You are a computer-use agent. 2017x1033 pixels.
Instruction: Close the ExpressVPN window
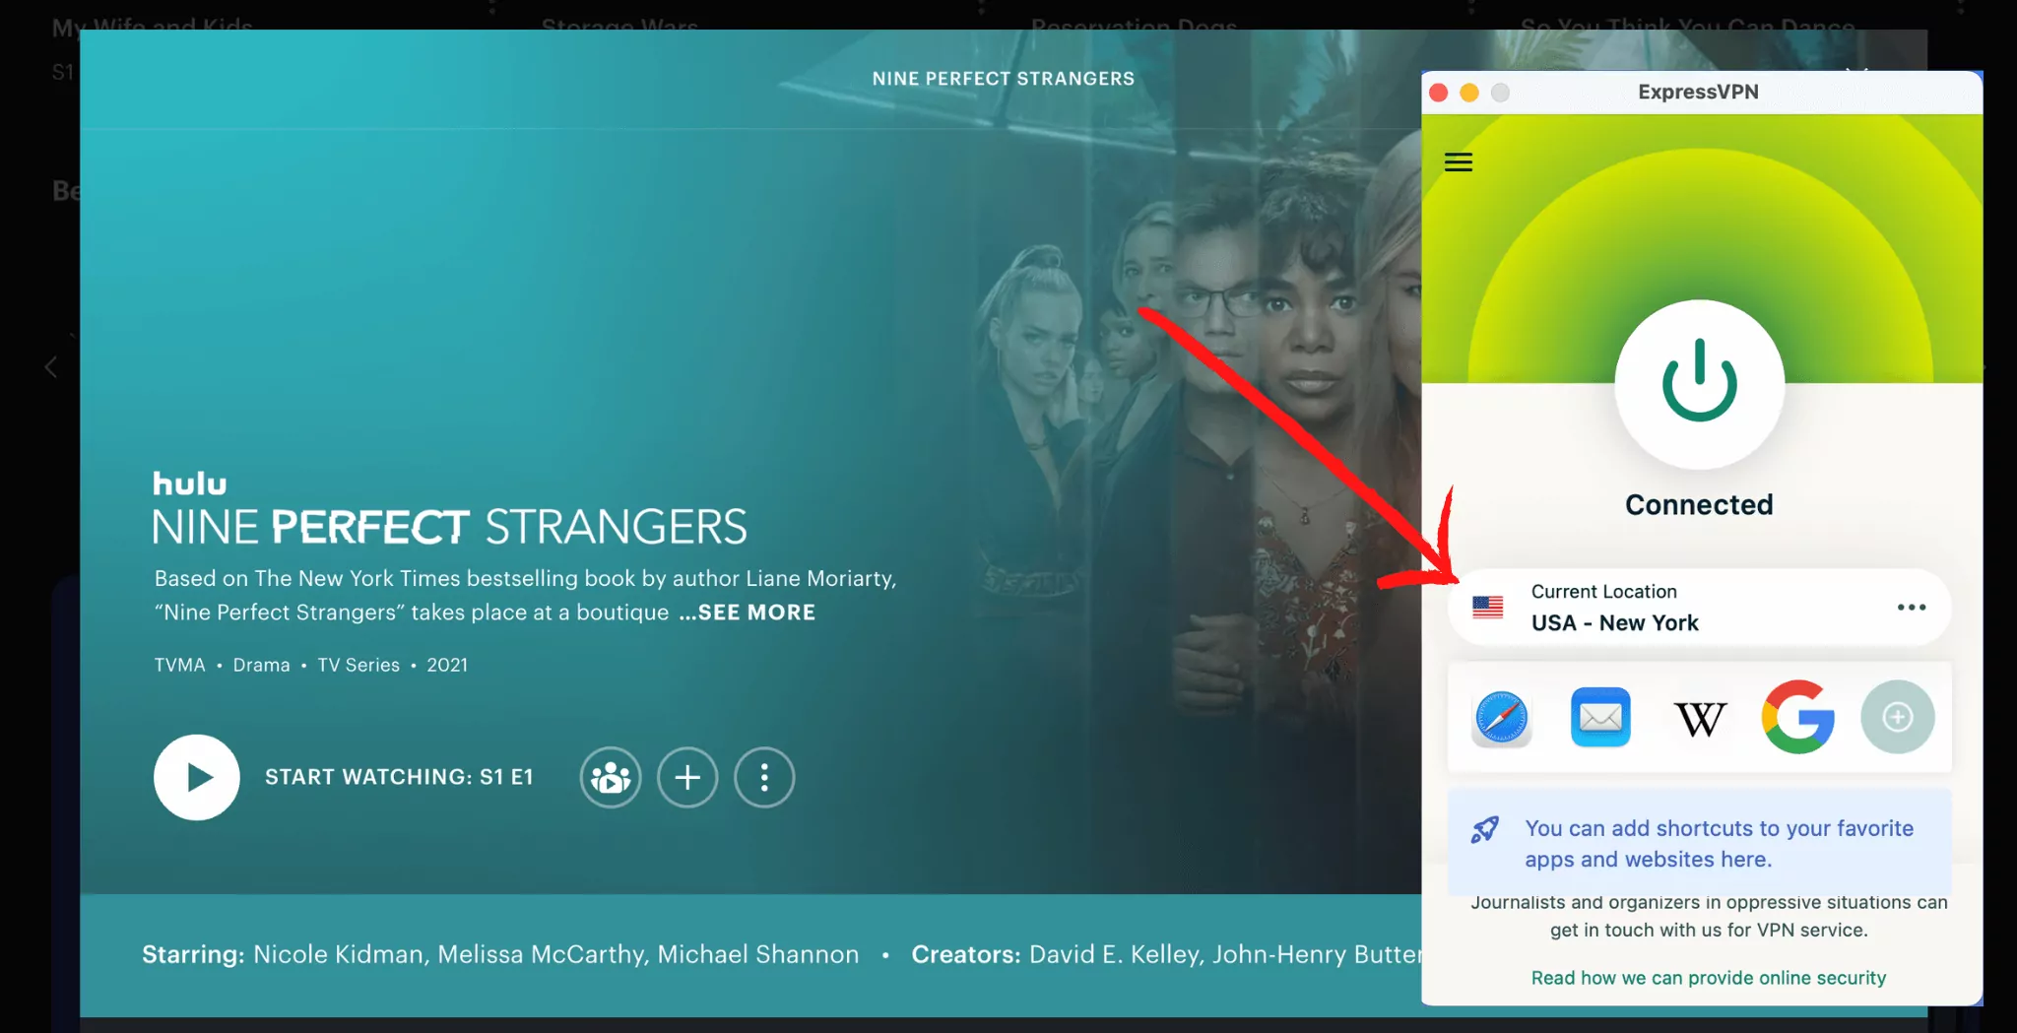tap(1438, 93)
